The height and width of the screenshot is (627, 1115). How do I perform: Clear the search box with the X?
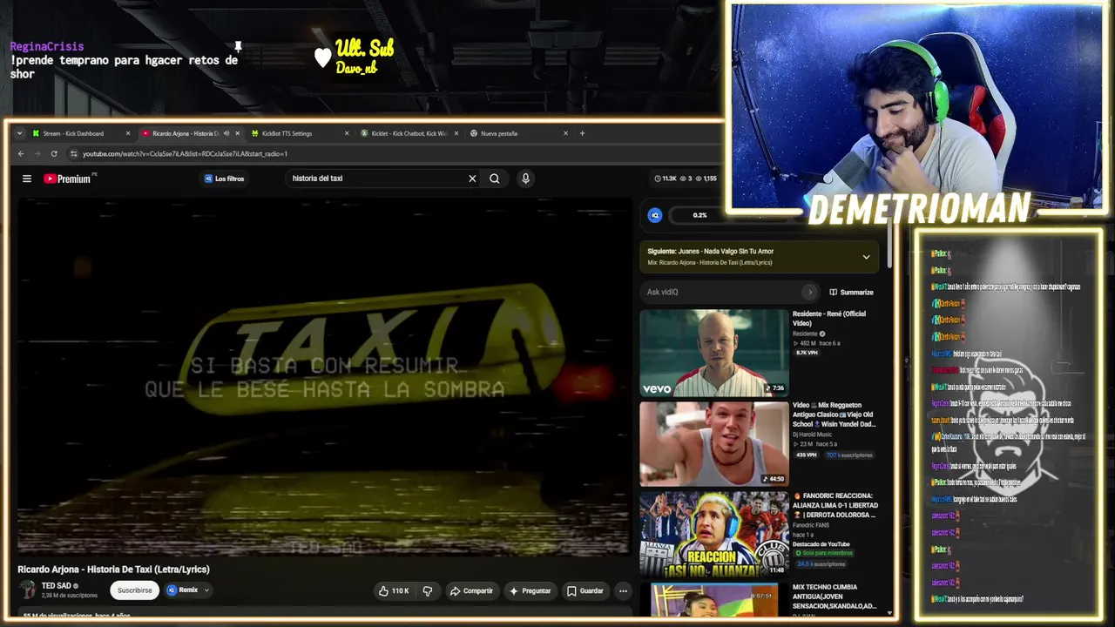pos(472,179)
